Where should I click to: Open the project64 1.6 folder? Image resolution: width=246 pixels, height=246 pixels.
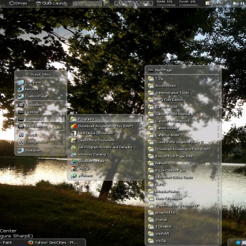point(183,213)
